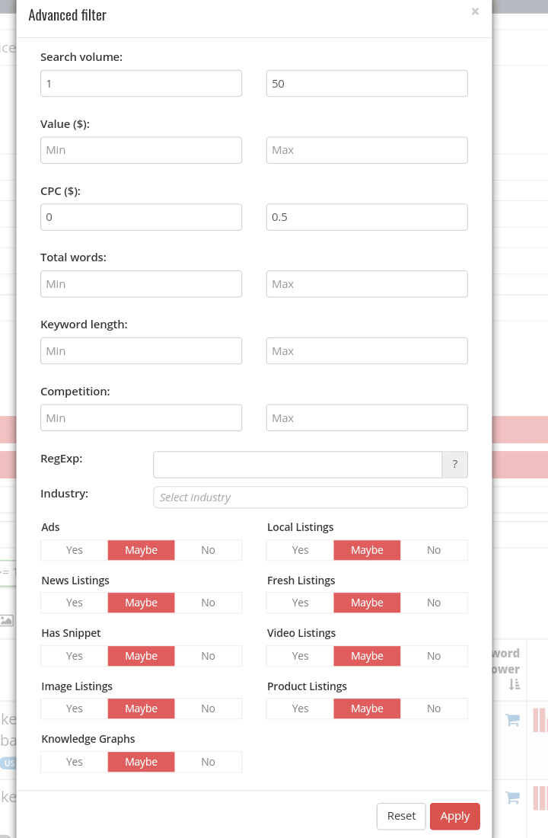Close the Advanced filter dialog
This screenshot has width=548, height=838.
[x=475, y=11]
